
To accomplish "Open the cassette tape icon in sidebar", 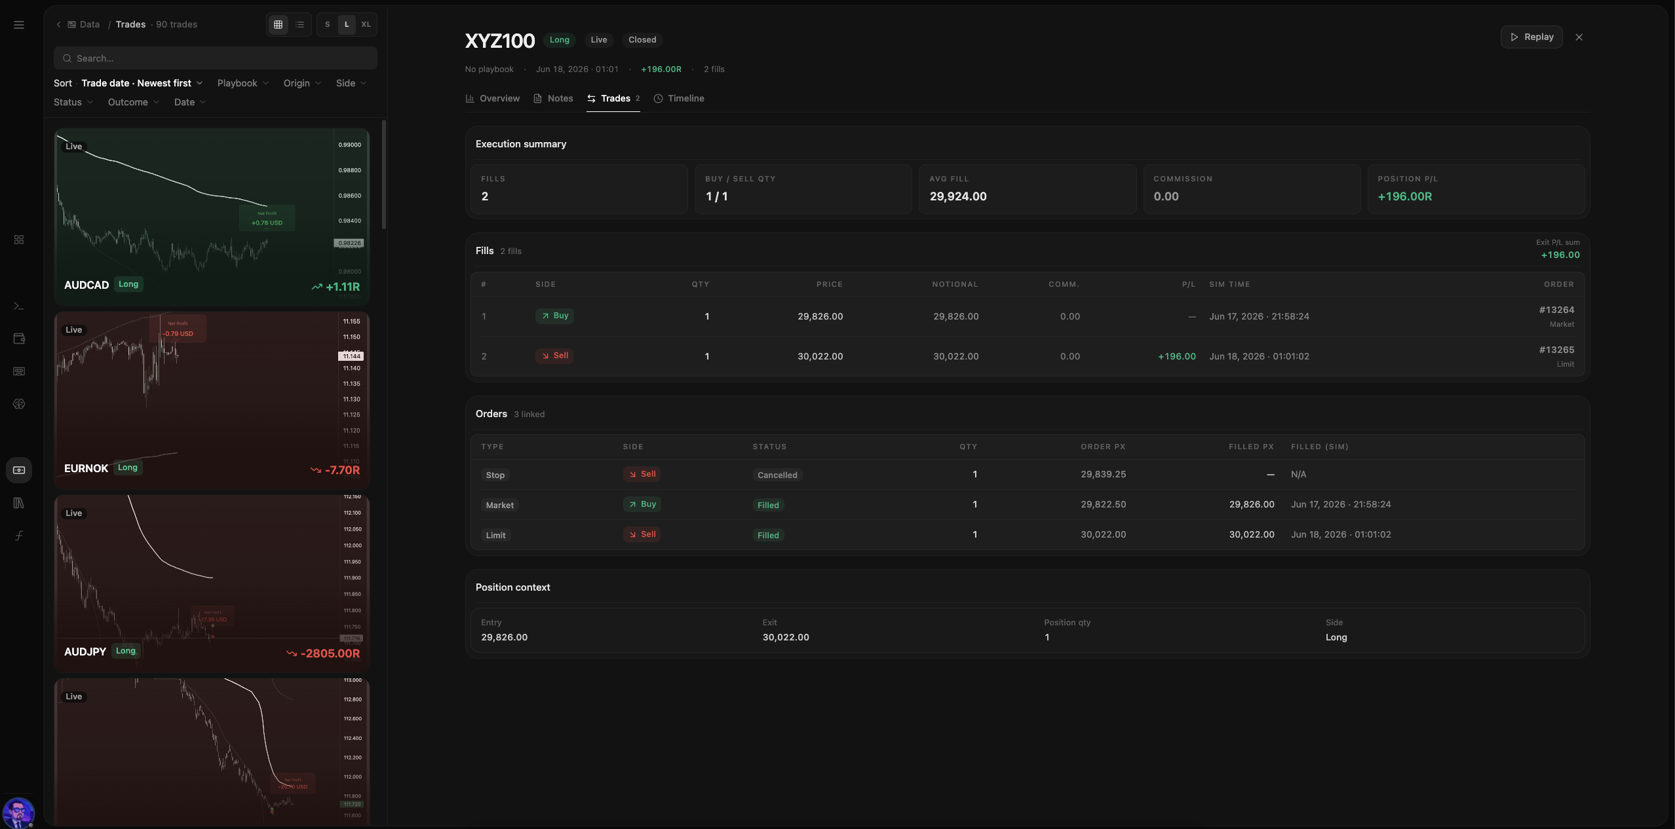I will (x=19, y=371).
